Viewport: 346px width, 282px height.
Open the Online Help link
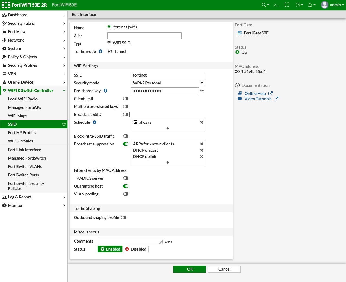coord(255,93)
